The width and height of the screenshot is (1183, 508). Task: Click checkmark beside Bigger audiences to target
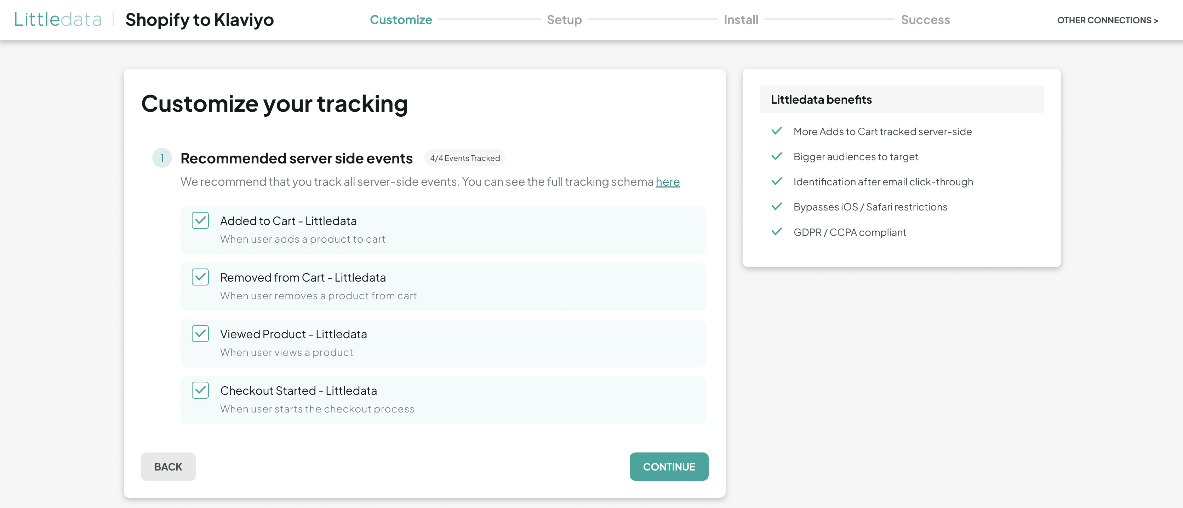[x=777, y=156]
